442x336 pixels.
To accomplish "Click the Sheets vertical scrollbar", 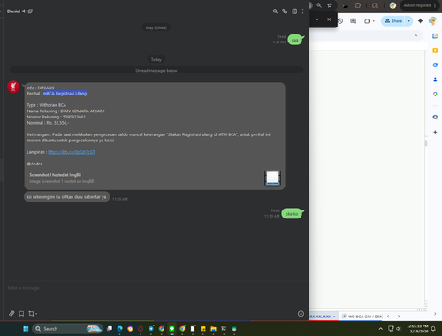I will point(426,143).
